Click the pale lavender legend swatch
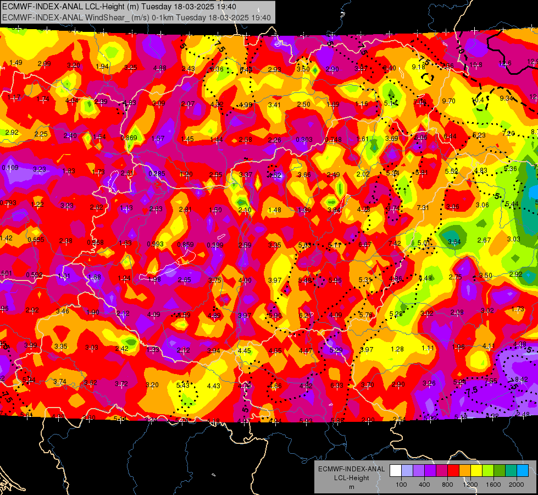538x495 pixels. click(x=407, y=471)
